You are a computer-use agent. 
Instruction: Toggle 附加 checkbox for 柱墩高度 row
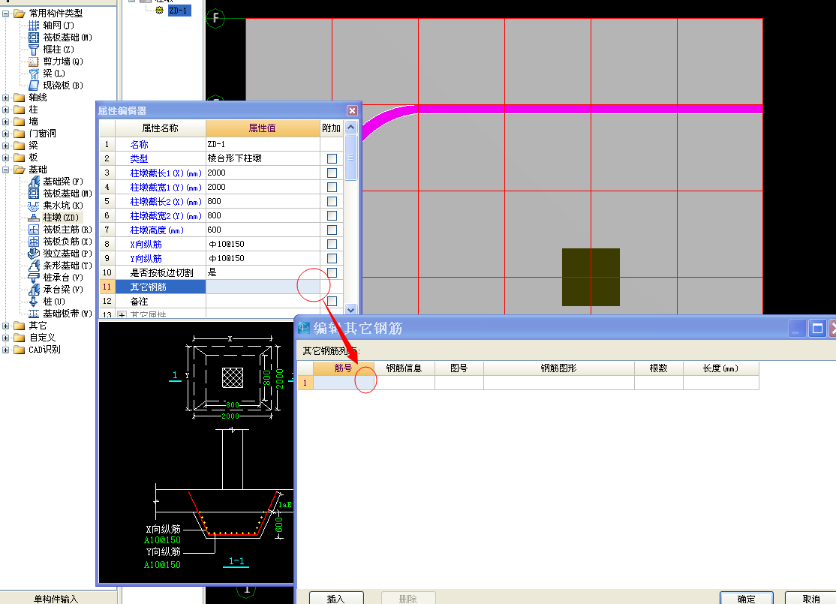pos(332,230)
